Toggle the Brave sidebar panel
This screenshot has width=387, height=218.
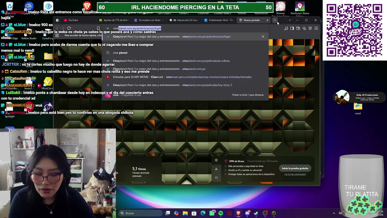coord(292,28)
